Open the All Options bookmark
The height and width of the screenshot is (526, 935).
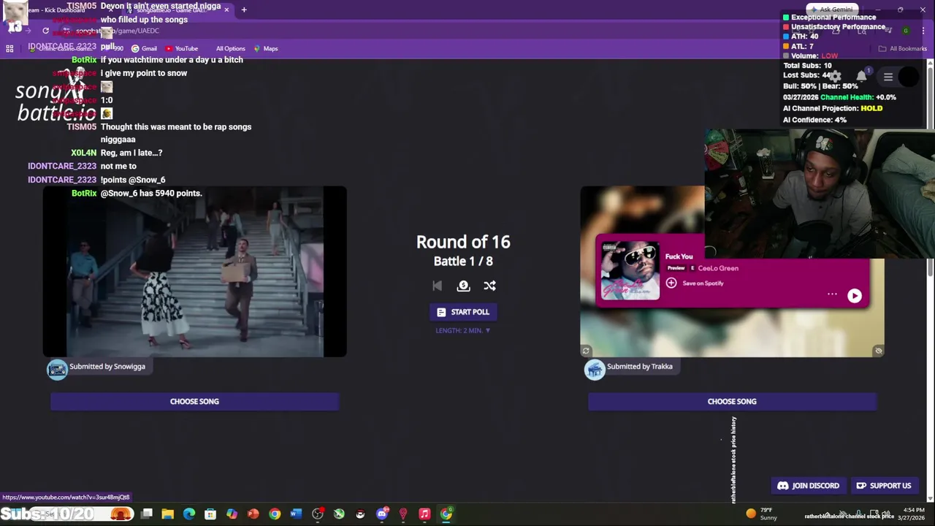[230, 48]
